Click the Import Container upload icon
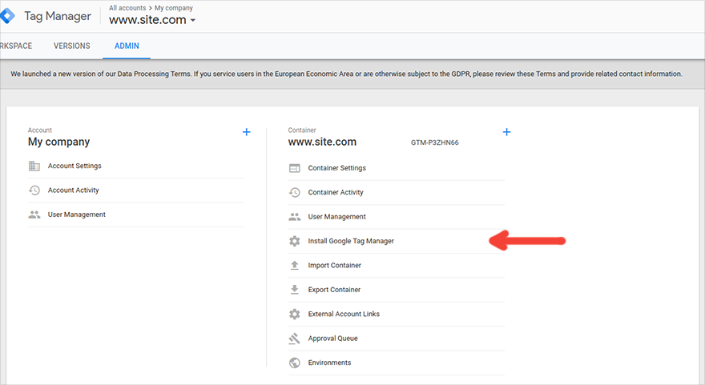 coord(295,265)
